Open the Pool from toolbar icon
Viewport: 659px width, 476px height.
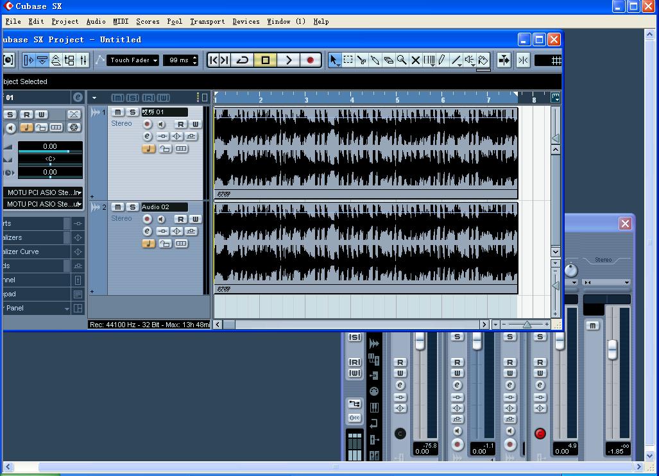(x=69, y=60)
